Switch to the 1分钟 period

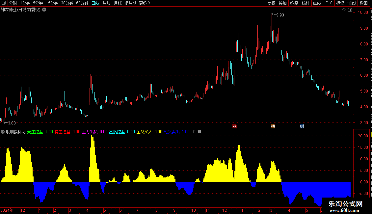coord(25,3)
